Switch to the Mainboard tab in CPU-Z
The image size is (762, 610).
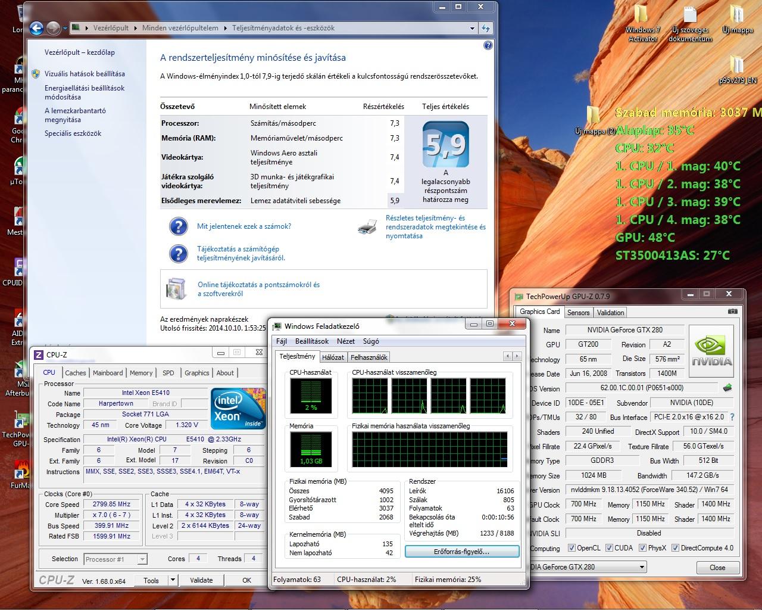[108, 373]
